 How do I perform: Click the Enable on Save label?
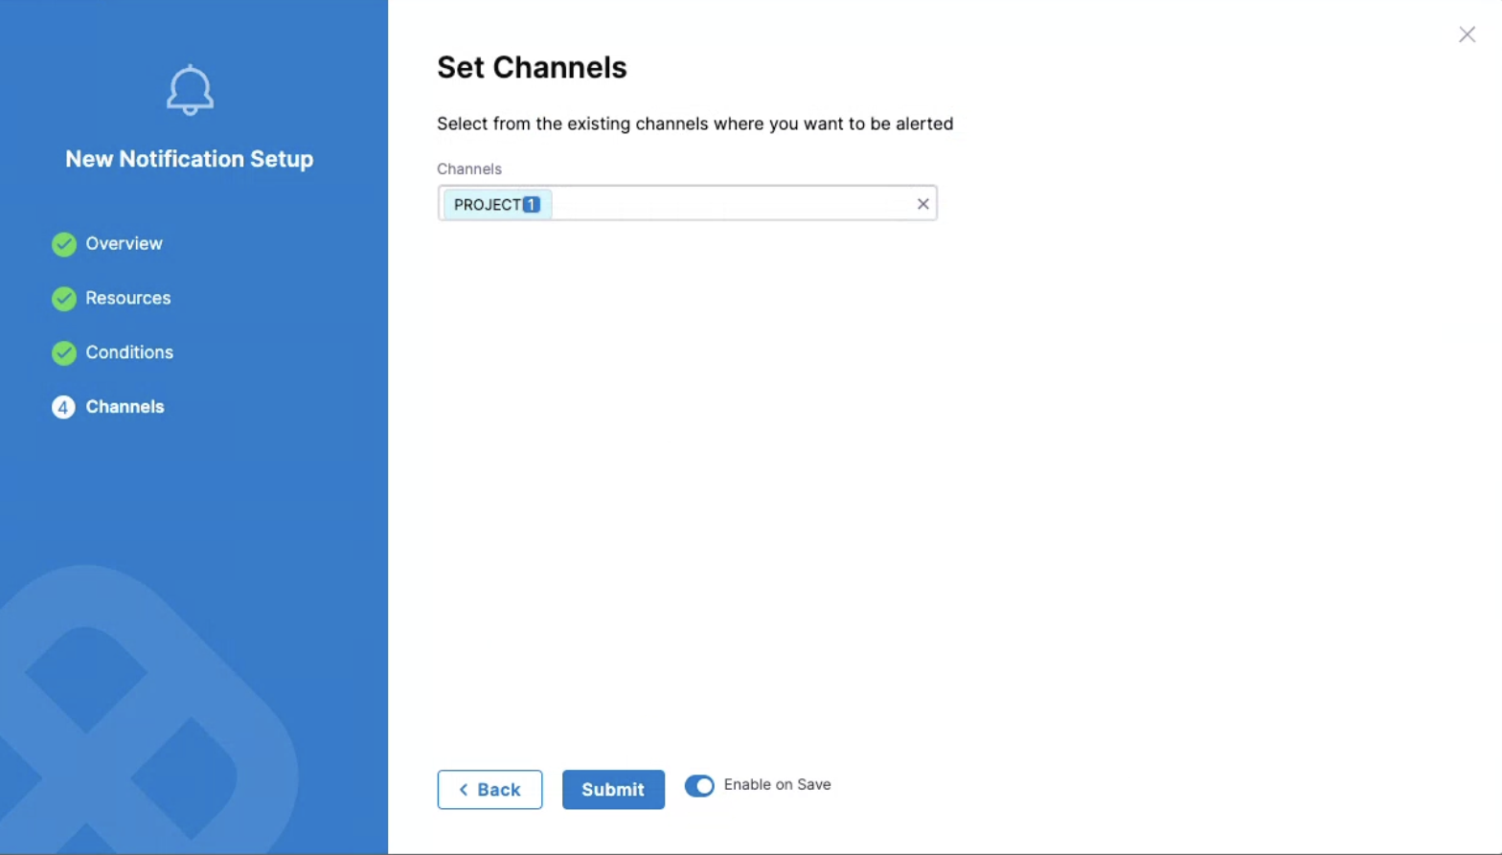pos(777,785)
